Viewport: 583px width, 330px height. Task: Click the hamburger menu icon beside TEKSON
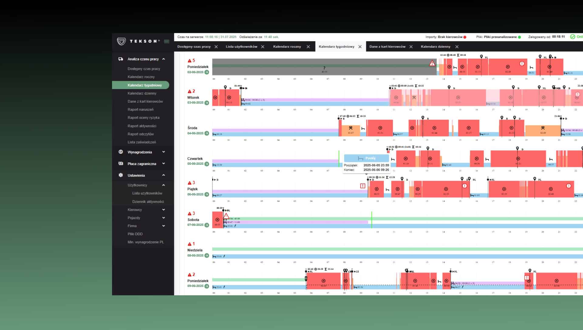click(x=166, y=41)
